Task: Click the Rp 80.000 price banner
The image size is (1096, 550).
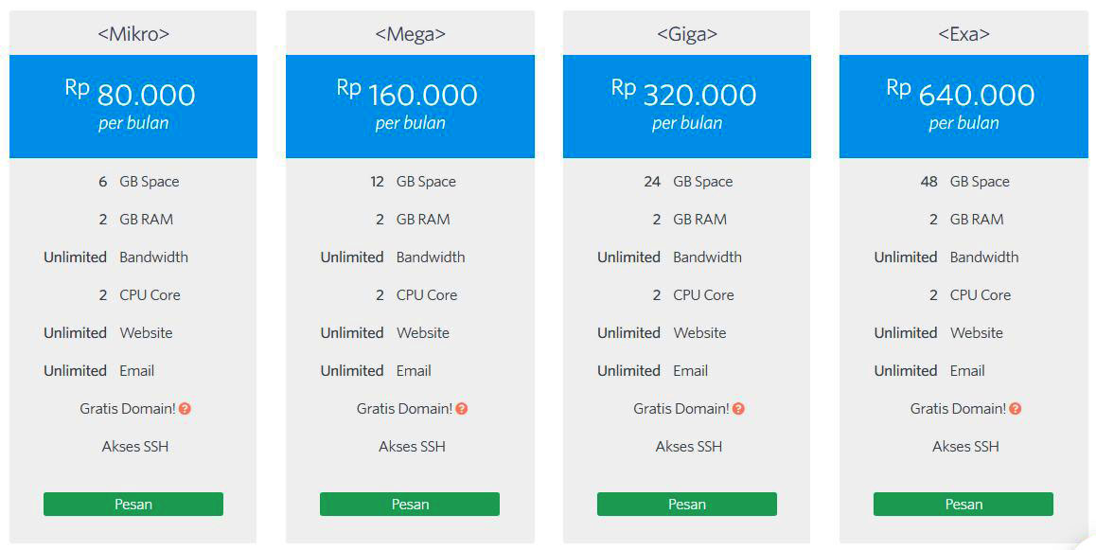Action: pos(133,106)
